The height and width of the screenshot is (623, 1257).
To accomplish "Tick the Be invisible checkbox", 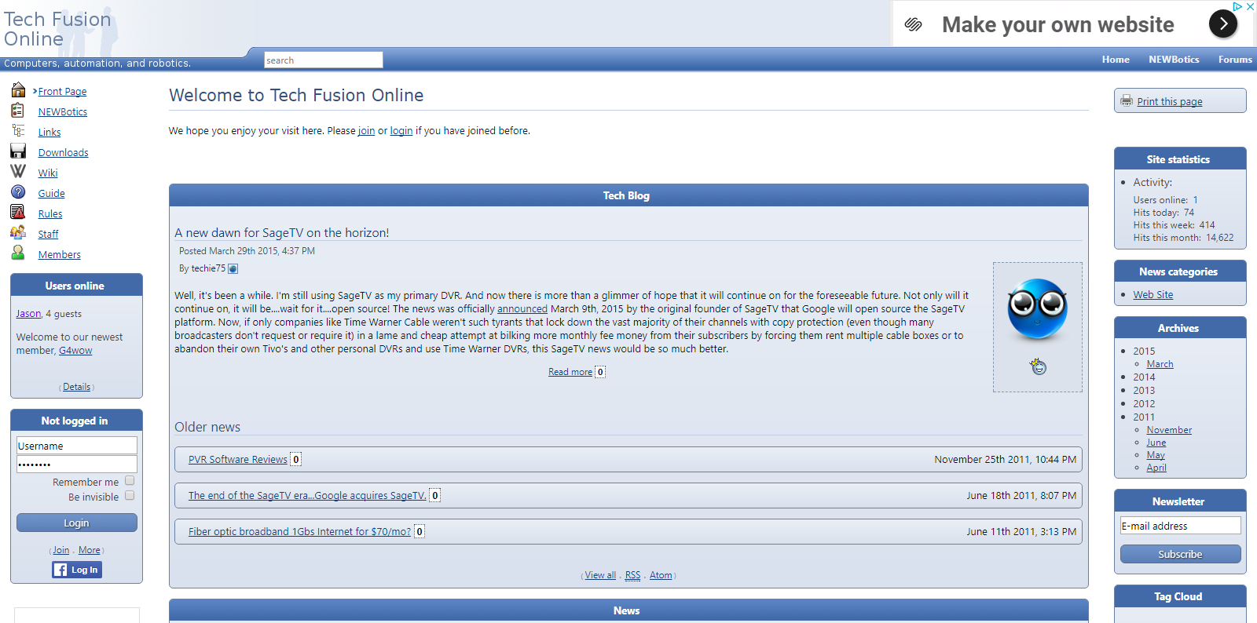I will tap(130, 496).
